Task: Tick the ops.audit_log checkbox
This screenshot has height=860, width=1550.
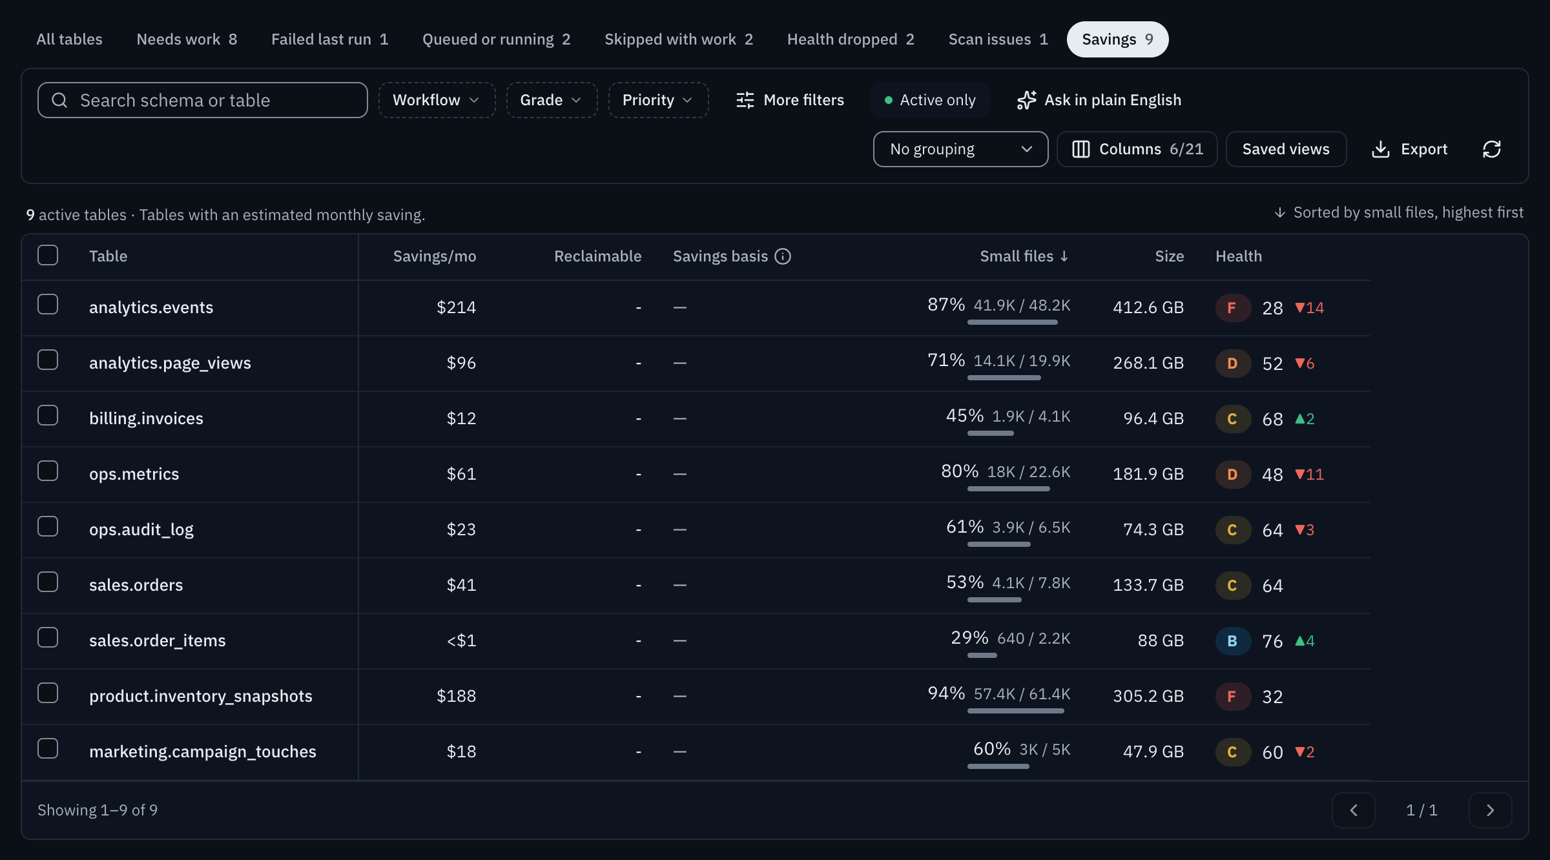Action: click(48, 526)
